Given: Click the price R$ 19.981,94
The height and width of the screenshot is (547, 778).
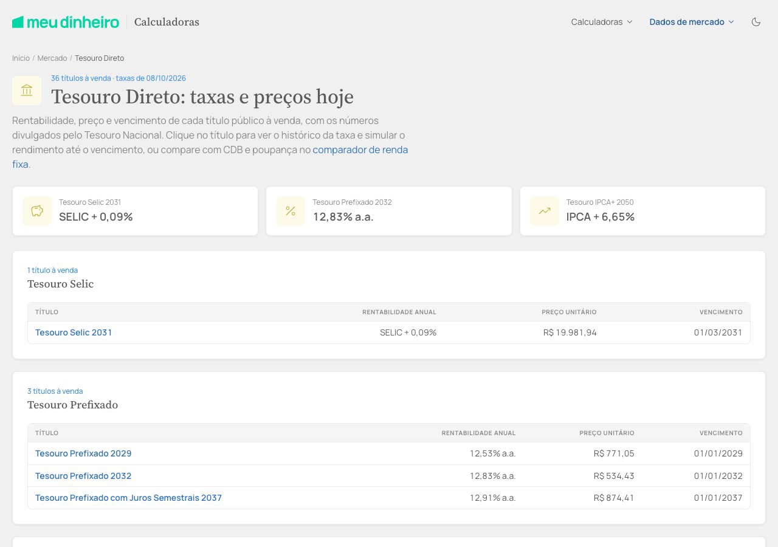Looking at the screenshot, I should coord(570,332).
